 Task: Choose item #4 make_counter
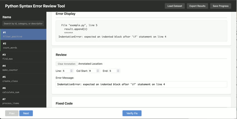click(23, 68)
